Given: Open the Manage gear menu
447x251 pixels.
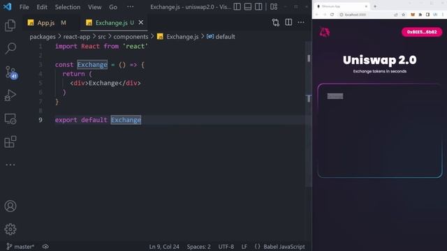Looking at the screenshot, I should click(10, 229).
